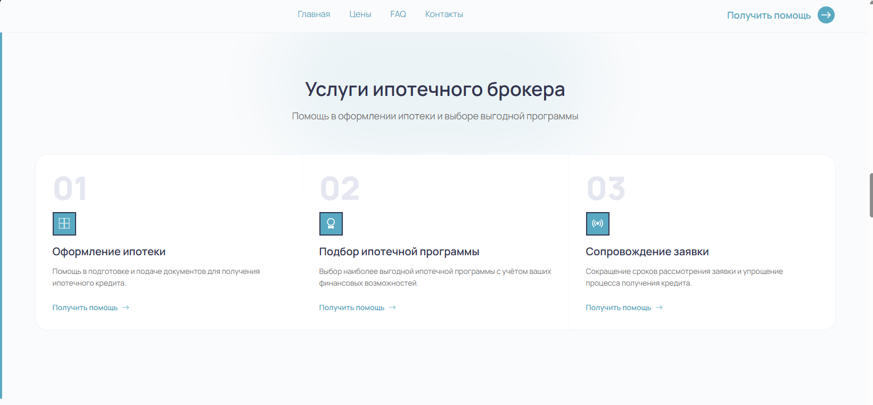Open the Главная menu item
Screen dimensions: 873x405
(314, 14)
